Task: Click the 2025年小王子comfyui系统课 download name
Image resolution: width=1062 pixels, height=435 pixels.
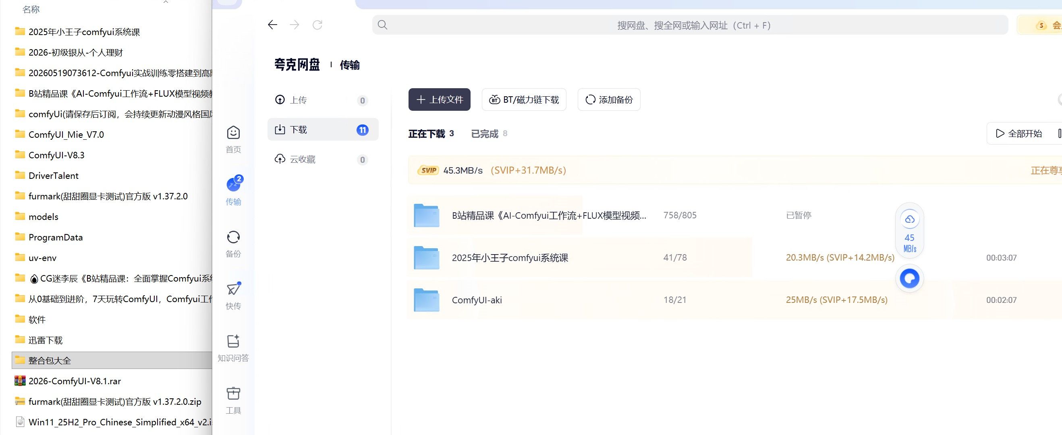Action: (x=510, y=258)
